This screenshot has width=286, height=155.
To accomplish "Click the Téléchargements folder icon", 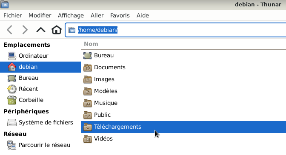I will coord(88,127).
